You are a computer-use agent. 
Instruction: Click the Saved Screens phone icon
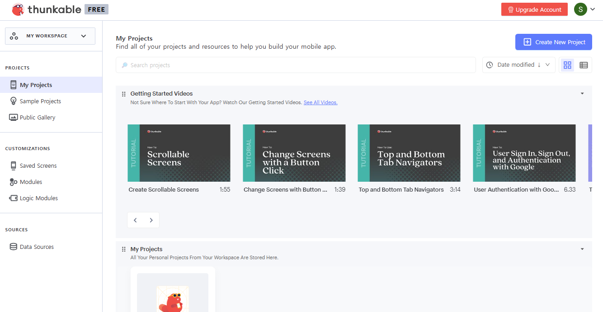(13, 165)
